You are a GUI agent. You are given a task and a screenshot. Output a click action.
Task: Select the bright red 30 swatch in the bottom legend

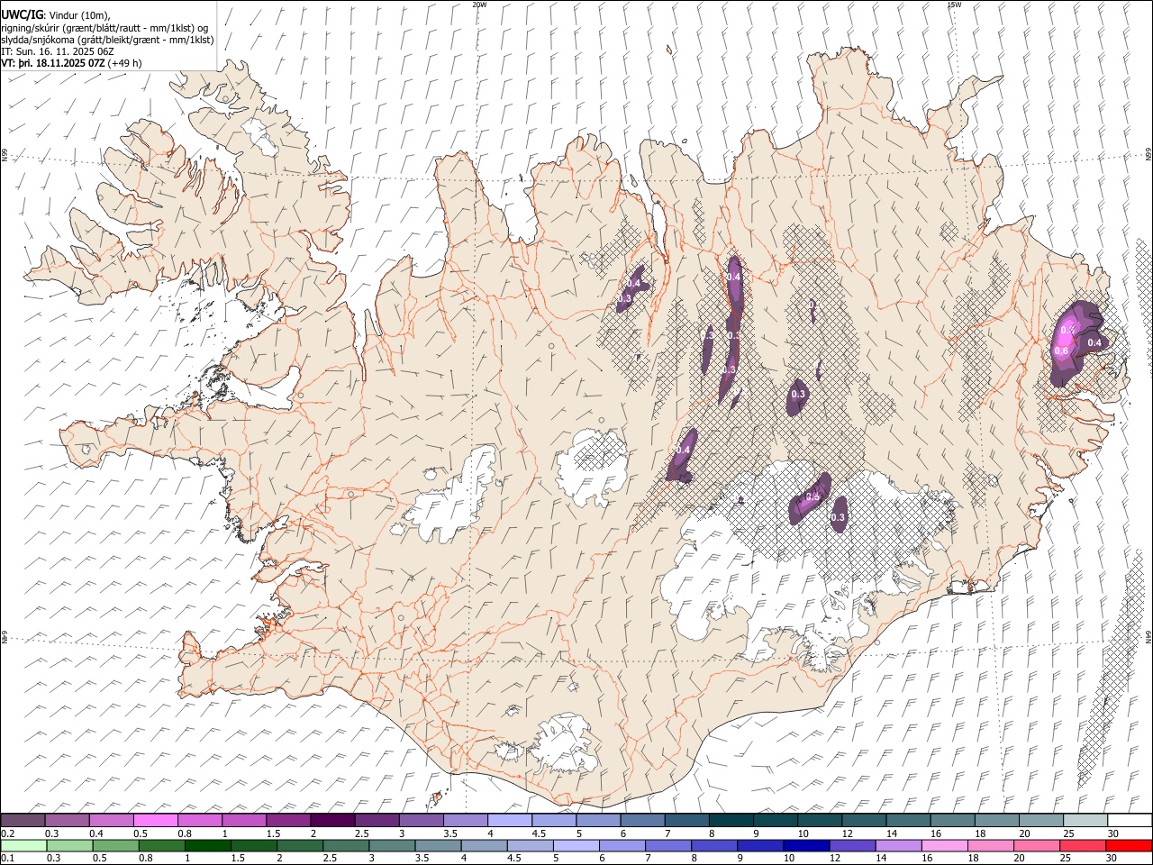click(1128, 846)
